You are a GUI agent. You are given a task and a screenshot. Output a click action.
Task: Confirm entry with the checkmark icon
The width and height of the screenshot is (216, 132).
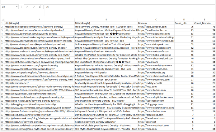(34, 7)
